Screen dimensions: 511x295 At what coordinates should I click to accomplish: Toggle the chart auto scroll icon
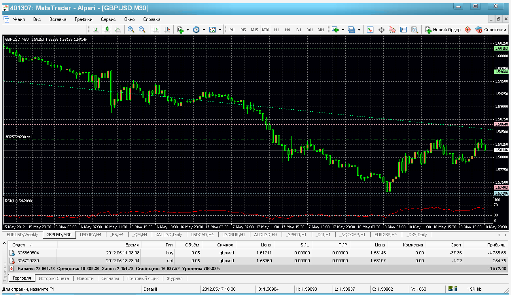pos(156,30)
